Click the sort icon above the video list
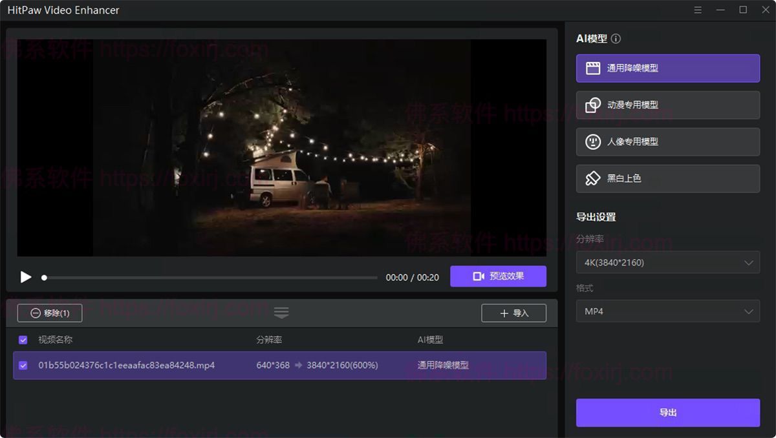The width and height of the screenshot is (776, 438). [x=281, y=312]
